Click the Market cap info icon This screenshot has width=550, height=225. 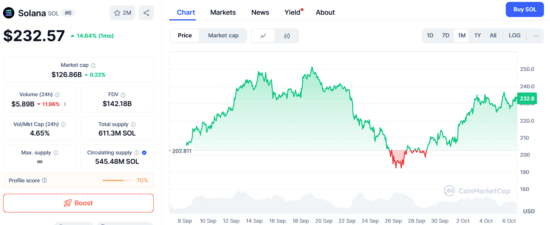pos(93,65)
